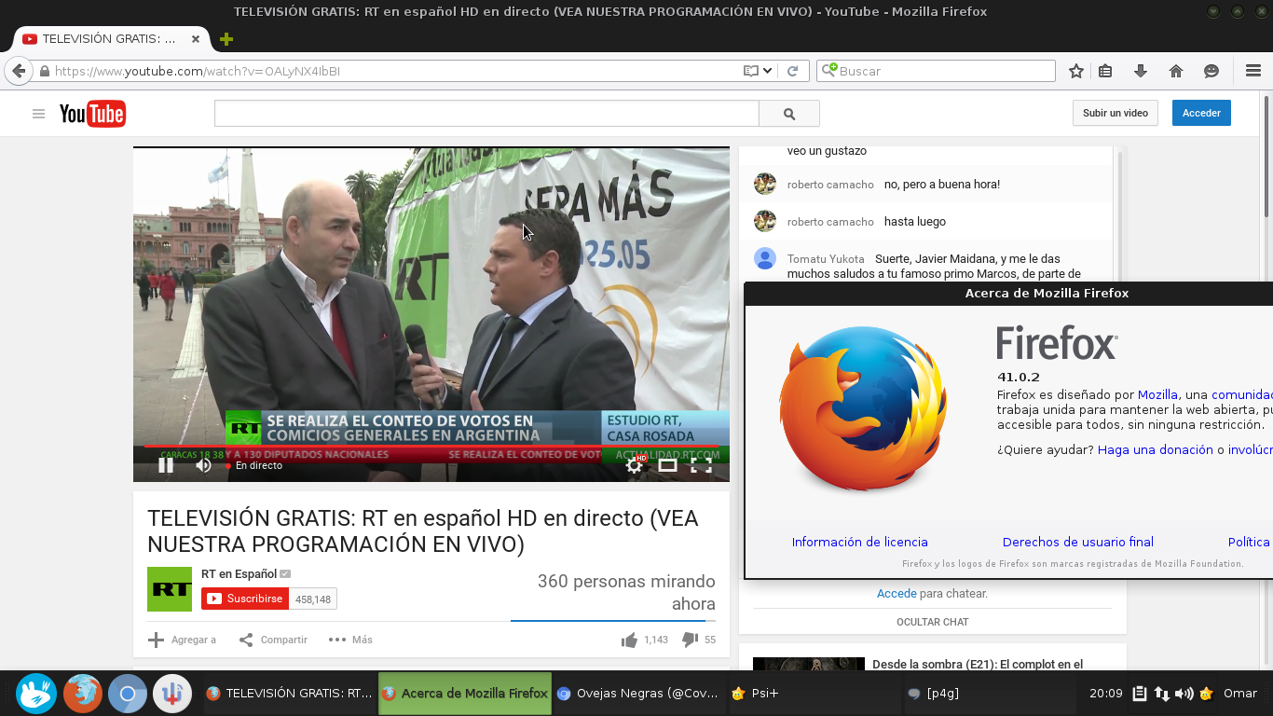Image resolution: width=1273 pixels, height=716 pixels.
Task: Click the YouTube logo
Action: [x=92, y=114]
